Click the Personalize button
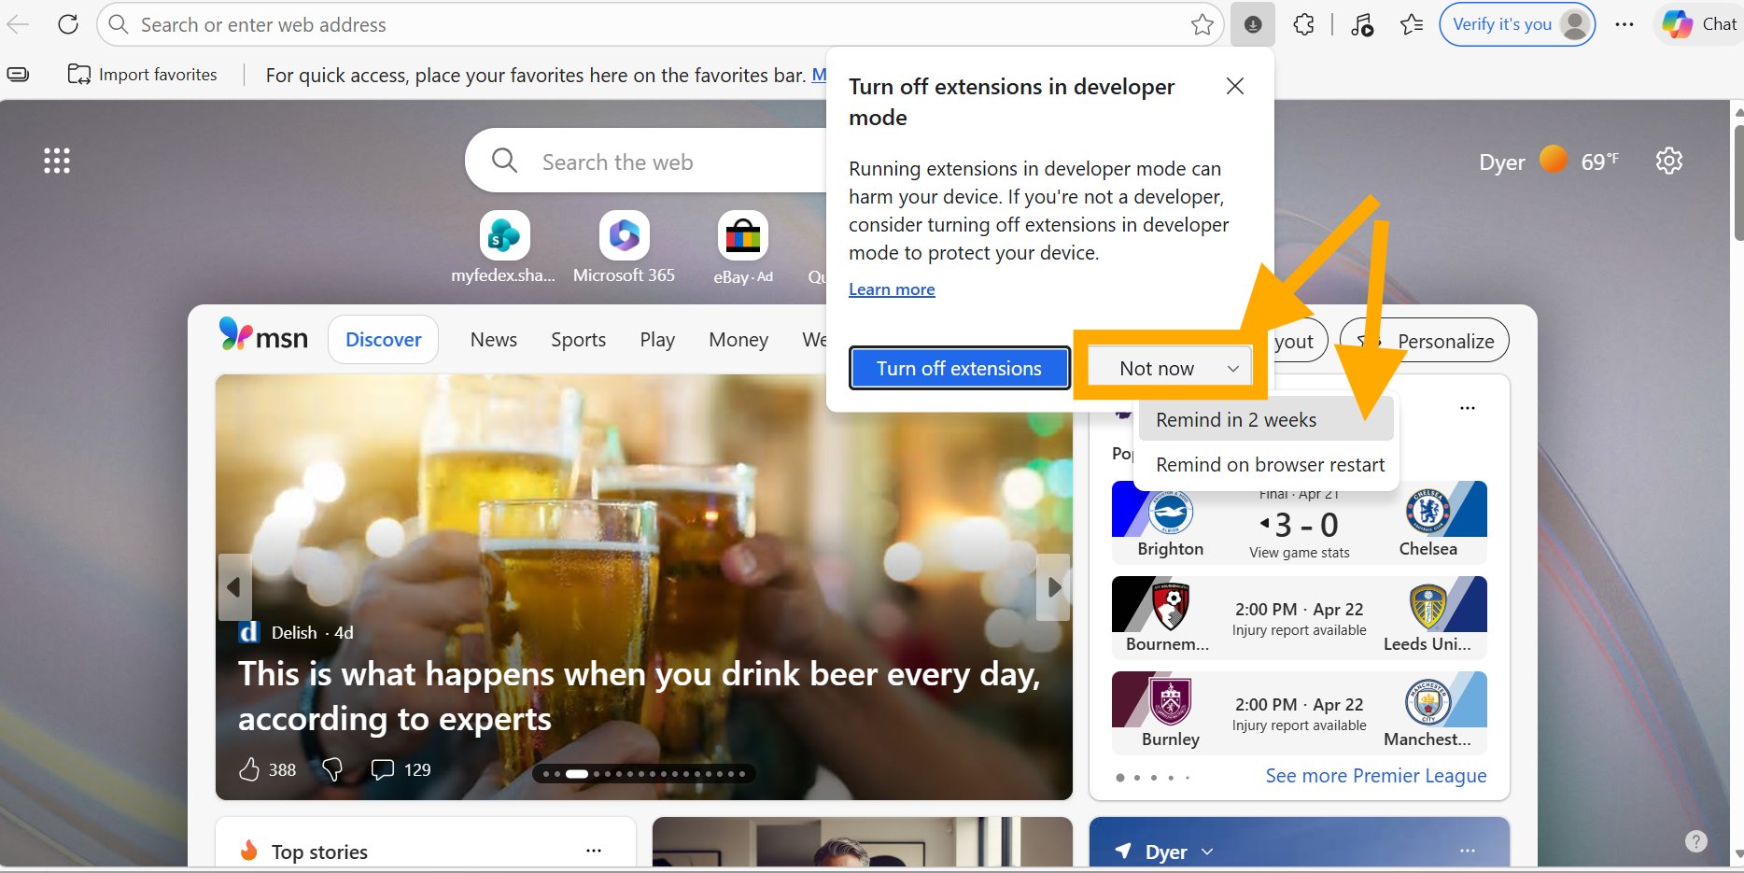The width and height of the screenshot is (1744, 873). (1425, 341)
